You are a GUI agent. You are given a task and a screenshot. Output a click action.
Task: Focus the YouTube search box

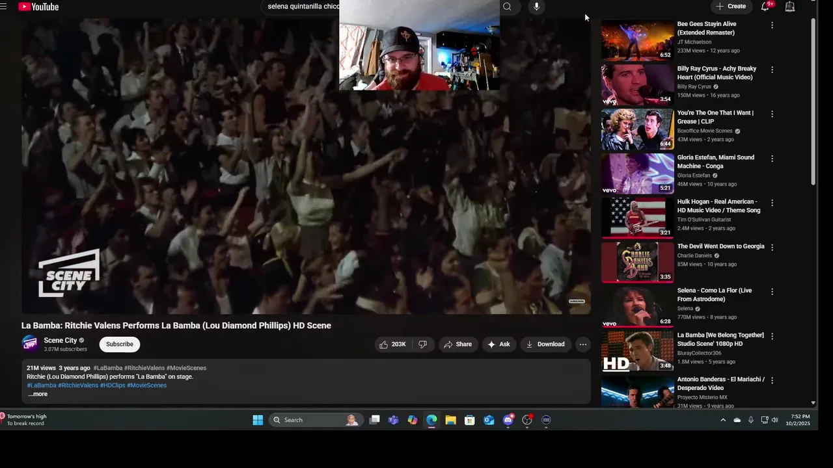pyautogui.click(x=303, y=6)
